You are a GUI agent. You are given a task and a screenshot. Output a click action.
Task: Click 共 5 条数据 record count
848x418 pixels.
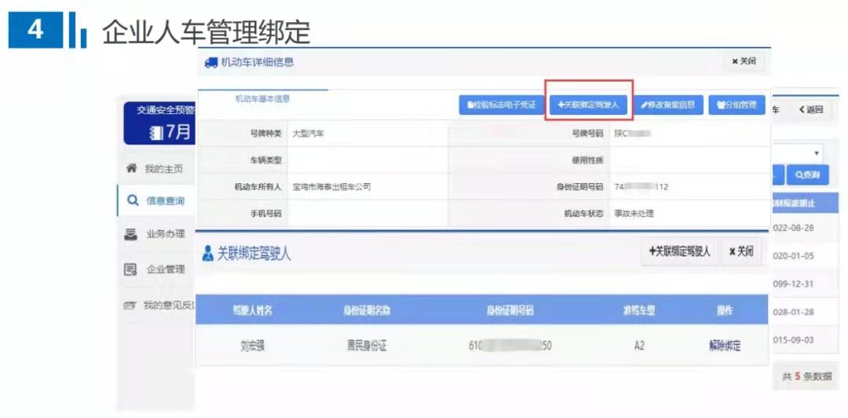tap(806, 376)
